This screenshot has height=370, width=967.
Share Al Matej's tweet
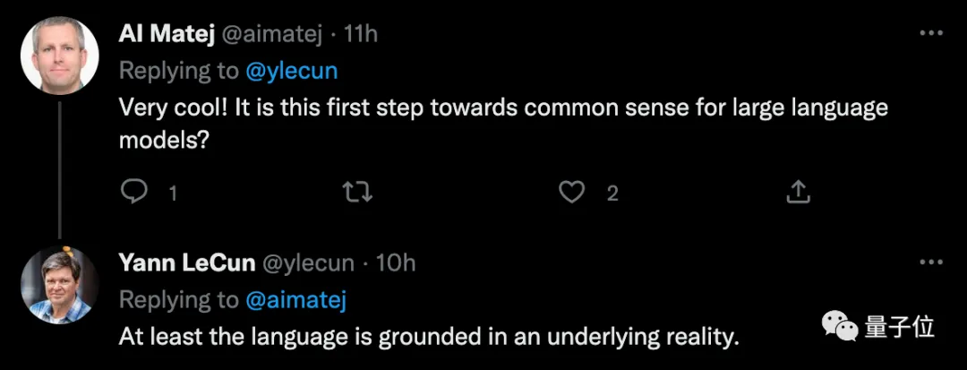798,192
